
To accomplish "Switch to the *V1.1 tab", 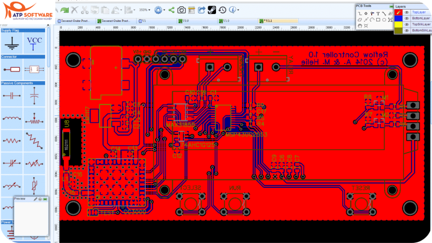I will coord(278,21).
